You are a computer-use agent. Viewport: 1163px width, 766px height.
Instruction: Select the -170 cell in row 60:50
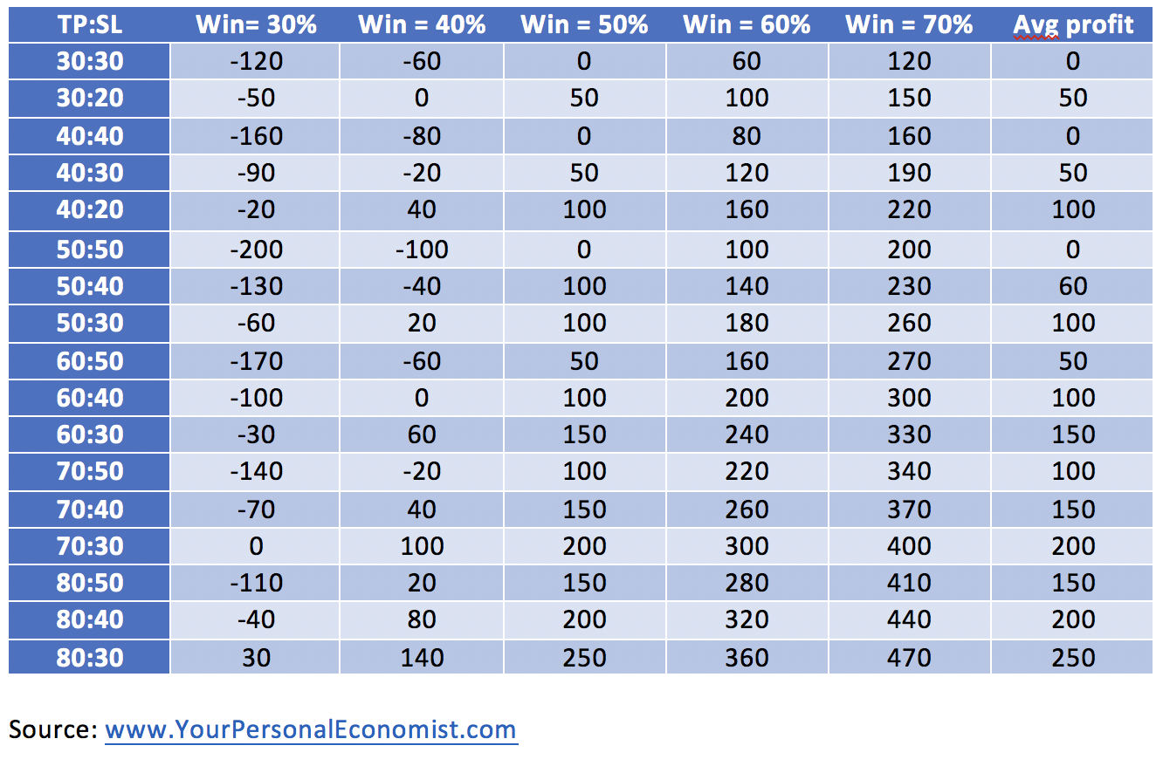(256, 361)
